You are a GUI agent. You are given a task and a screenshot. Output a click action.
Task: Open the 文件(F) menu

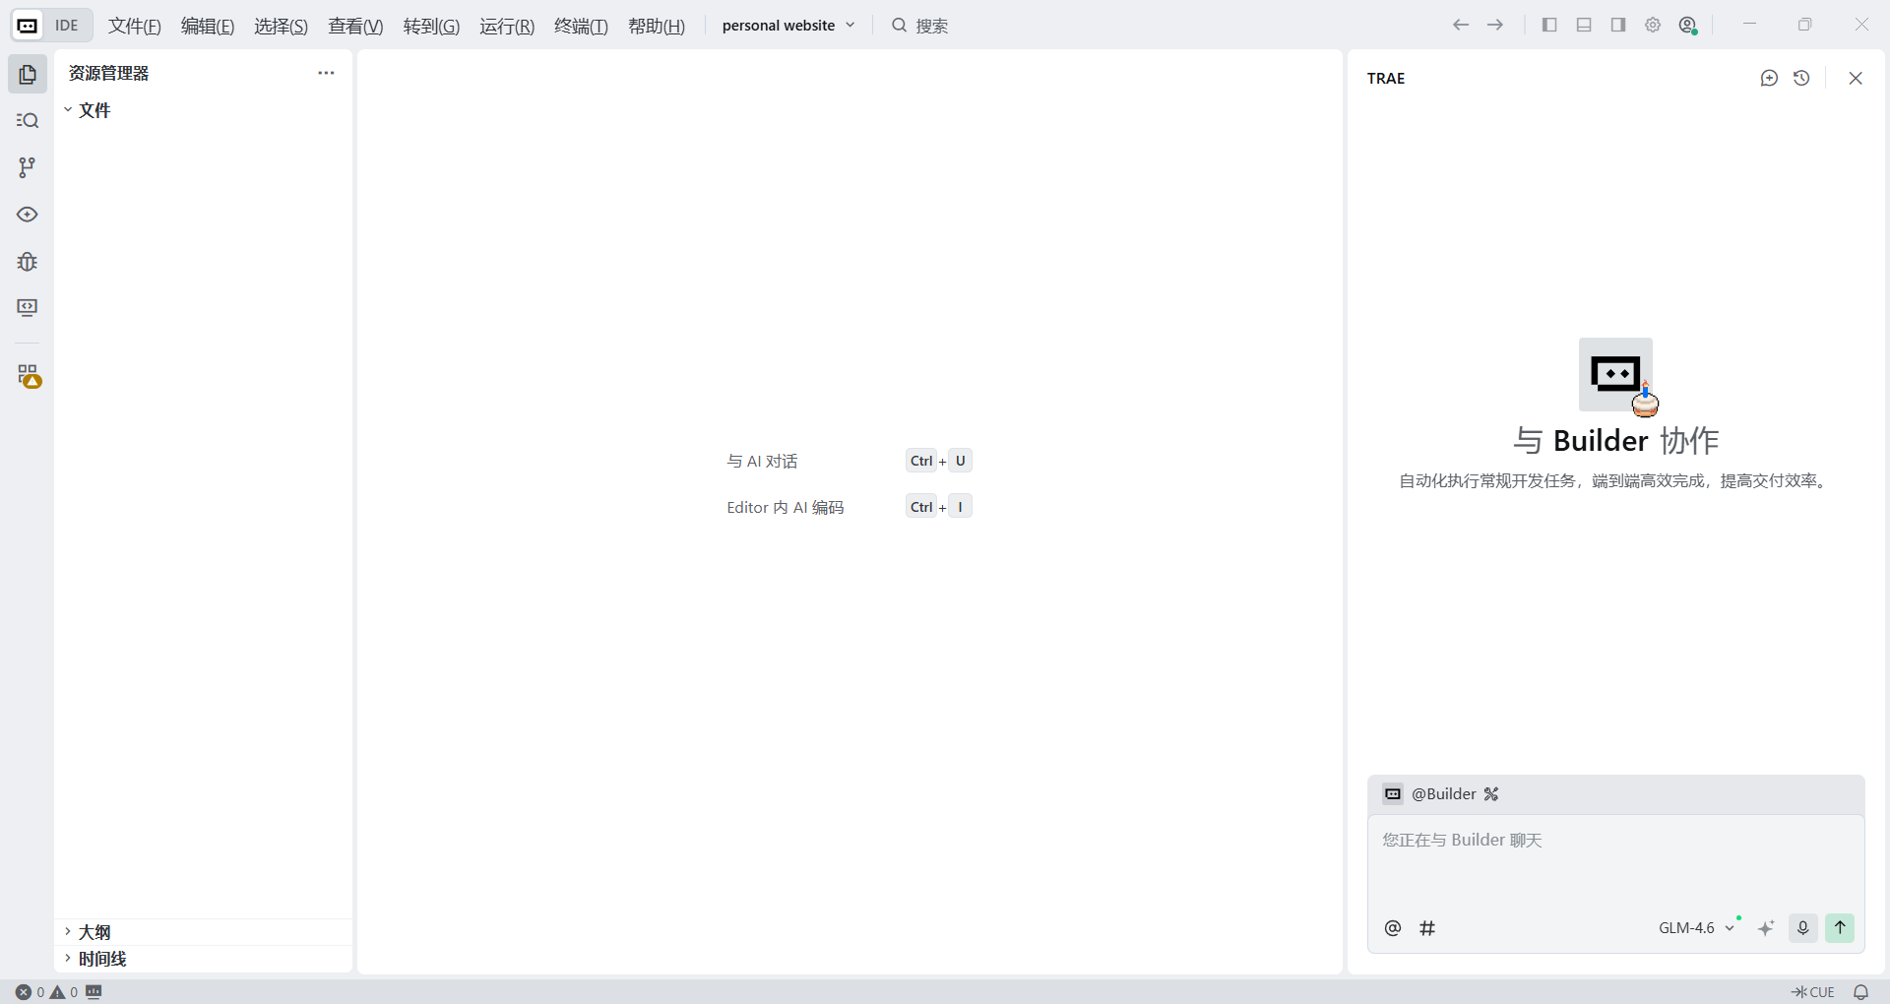coord(134,27)
